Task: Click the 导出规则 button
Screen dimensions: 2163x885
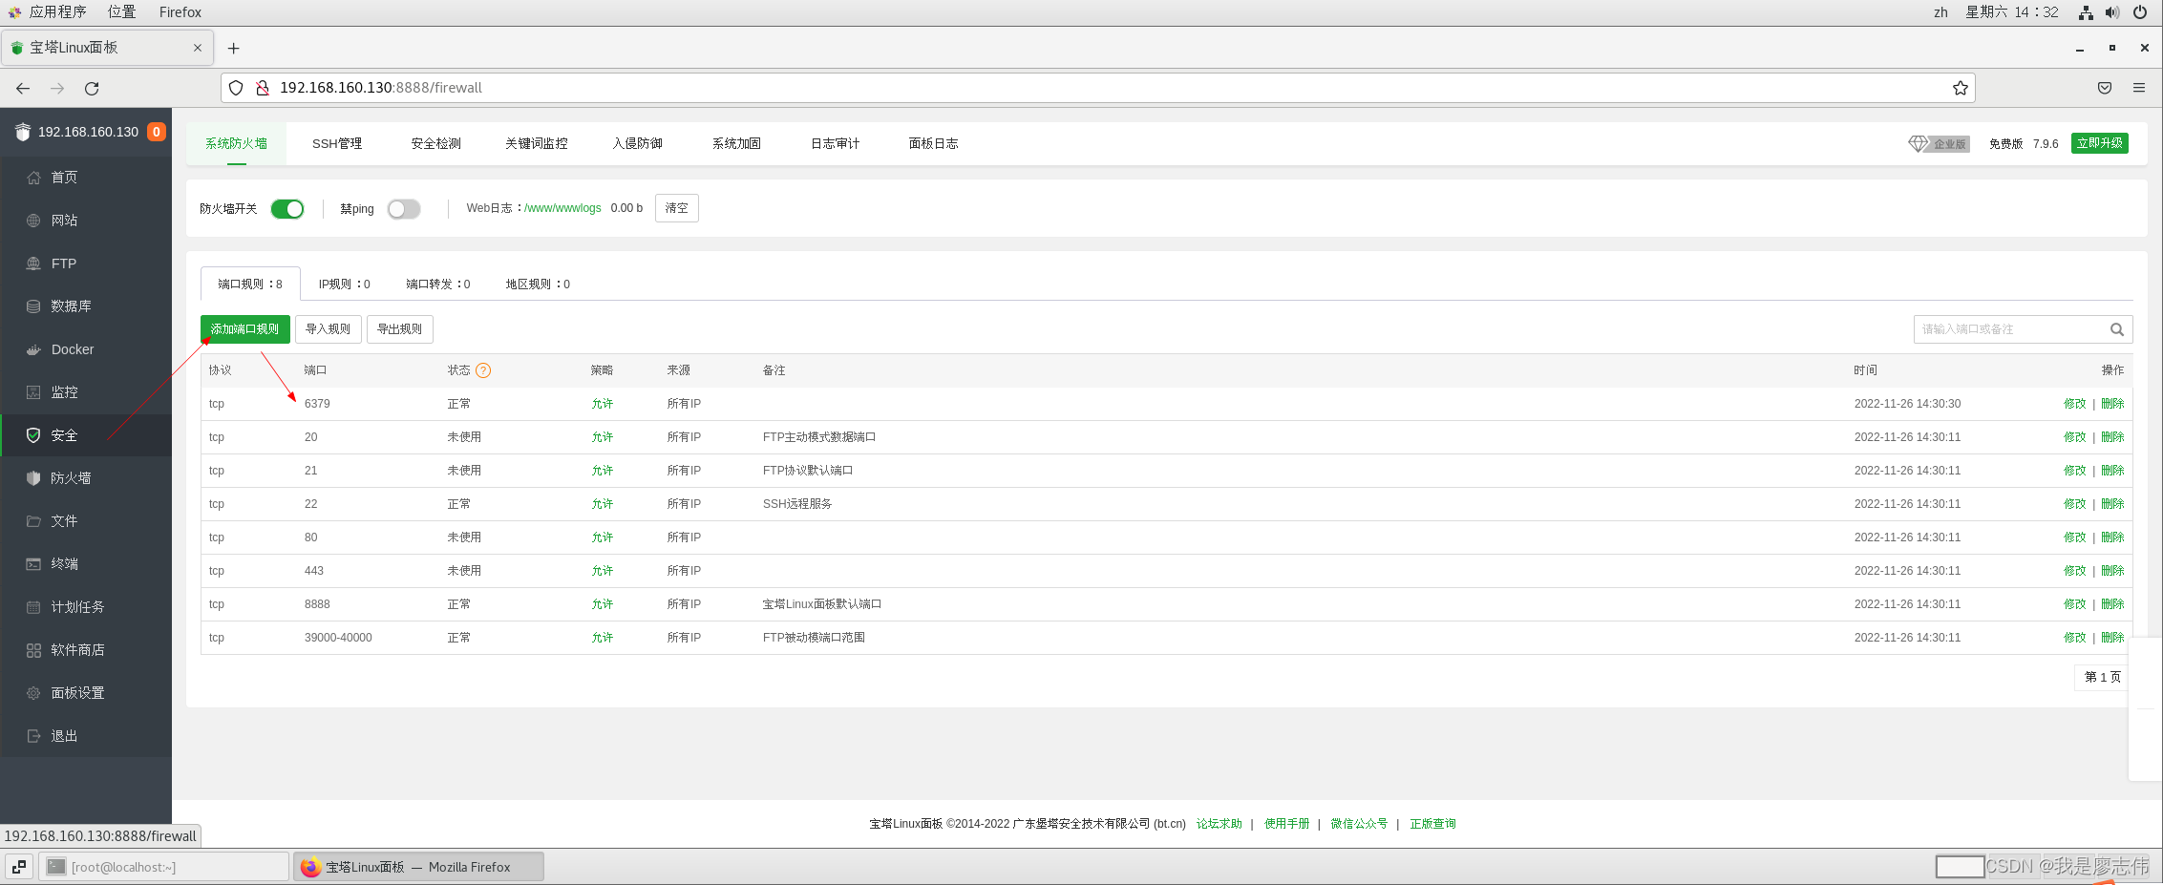Action: tap(400, 329)
